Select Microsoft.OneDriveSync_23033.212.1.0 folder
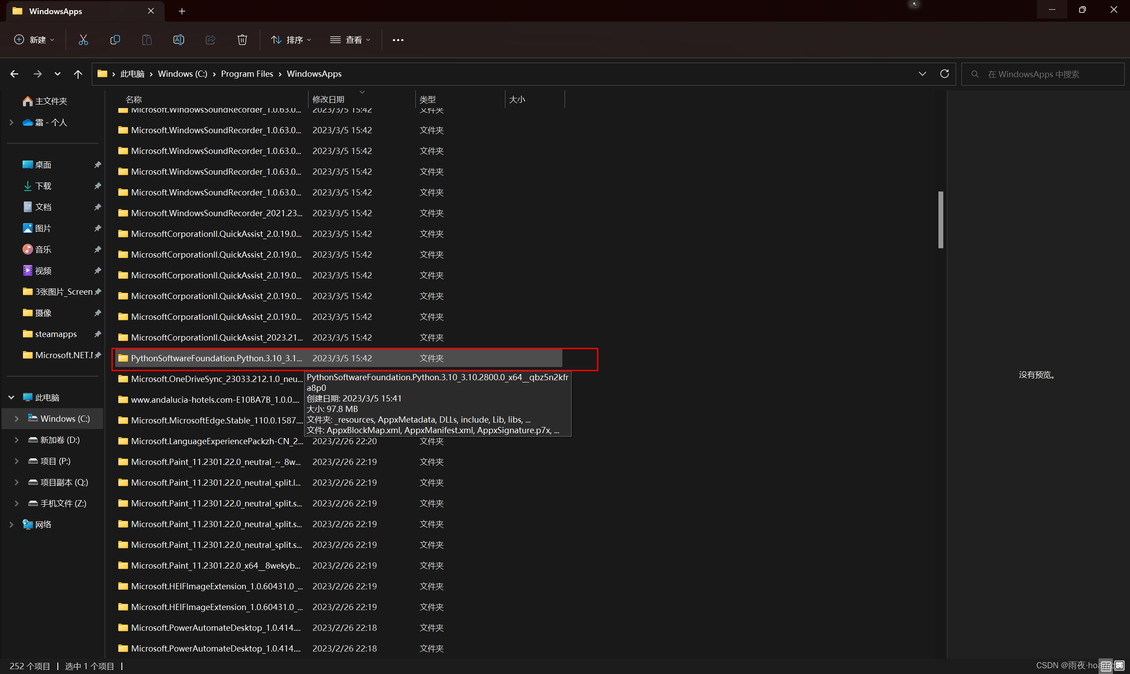 point(211,379)
